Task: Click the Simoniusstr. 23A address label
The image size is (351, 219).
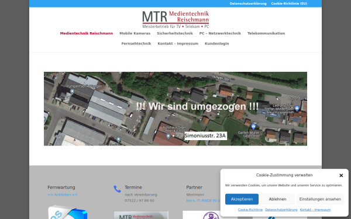Action: [205, 136]
